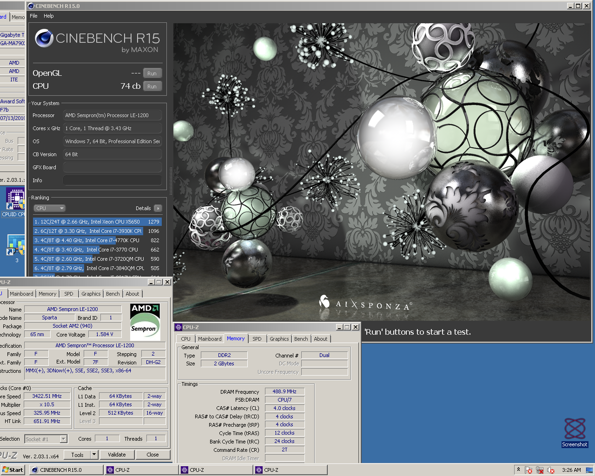The width and height of the screenshot is (595, 476).
Task: Open the Action Center flag tray icon
Action: click(529, 470)
